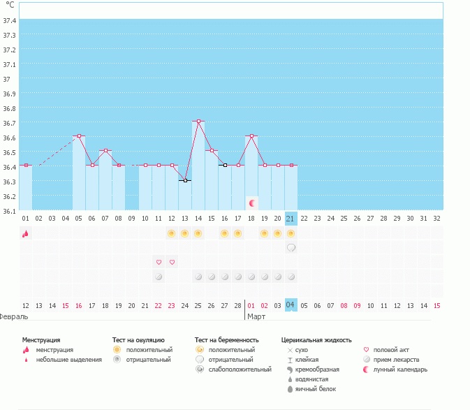Click the medication pill icon under cycle day 14
Image resolution: width=470 pixels, height=410 pixels.
pyautogui.click(x=198, y=277)
